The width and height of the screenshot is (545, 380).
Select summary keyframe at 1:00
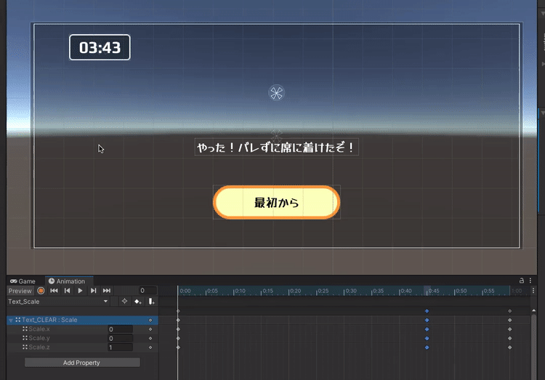pyautogui.click(x=509, y=311)
